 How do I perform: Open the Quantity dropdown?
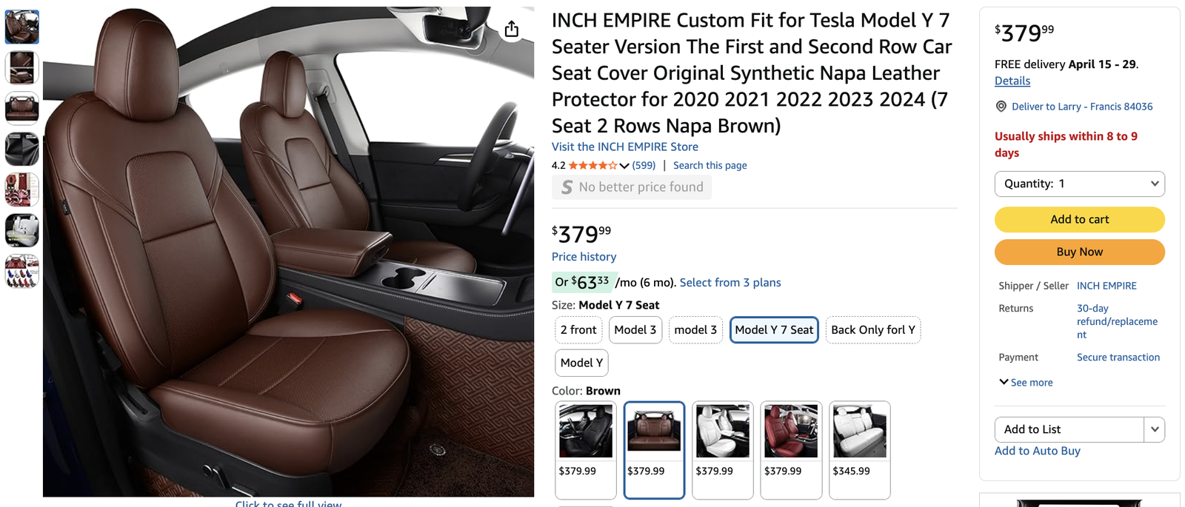[1079, 184]
